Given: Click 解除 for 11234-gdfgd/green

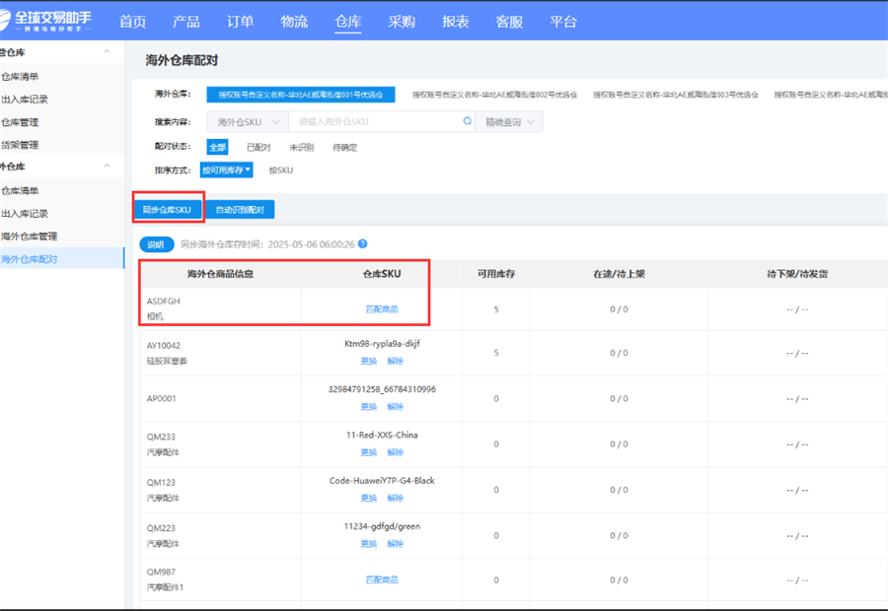Looking at the screenshot, I should pyautogui.click(x=396, y=544).
